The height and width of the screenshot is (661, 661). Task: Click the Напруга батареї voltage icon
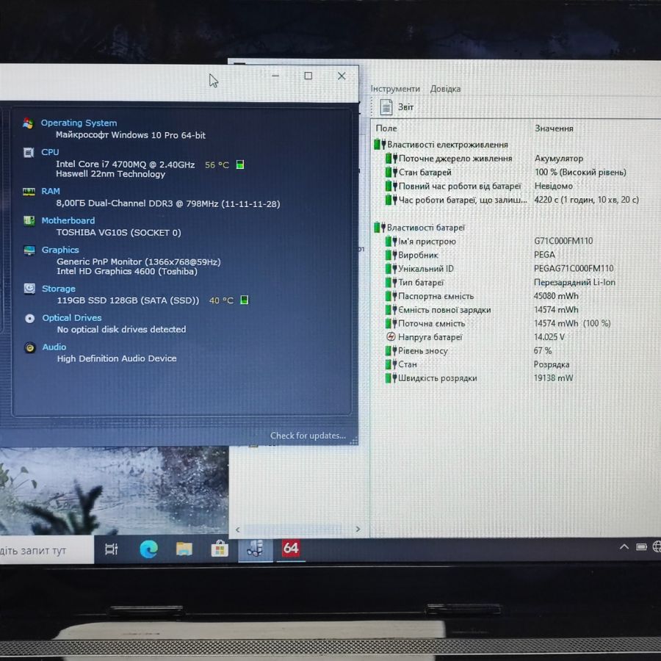pyautogui.click(x=391, y=337)
